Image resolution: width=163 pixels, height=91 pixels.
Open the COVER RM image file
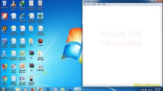[40, 68]
